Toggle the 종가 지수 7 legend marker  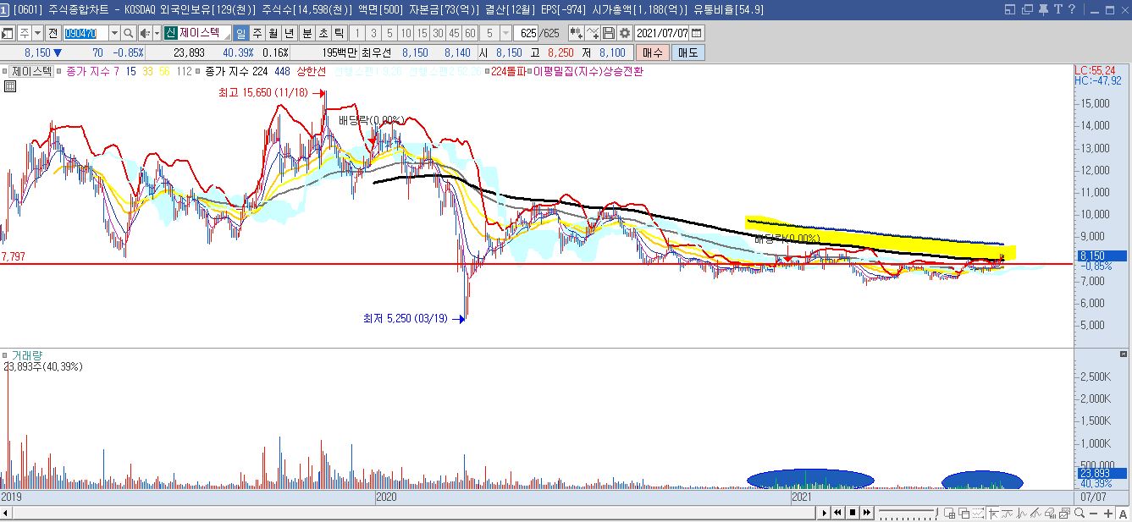(x=58, y=72)
